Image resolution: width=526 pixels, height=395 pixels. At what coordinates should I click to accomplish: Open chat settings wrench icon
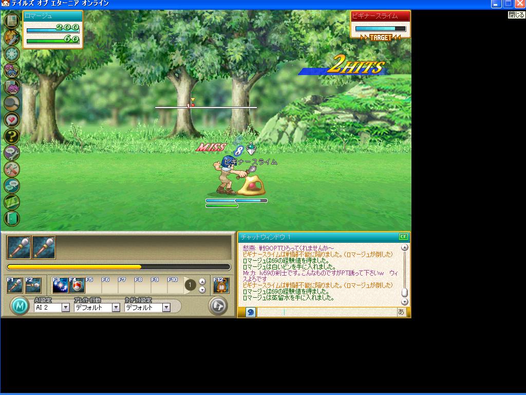click(12, 152)
